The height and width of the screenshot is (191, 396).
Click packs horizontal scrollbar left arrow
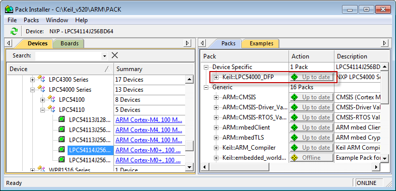tap(205, 167)
